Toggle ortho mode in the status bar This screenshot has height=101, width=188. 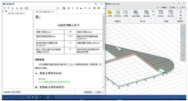(37, 97)
